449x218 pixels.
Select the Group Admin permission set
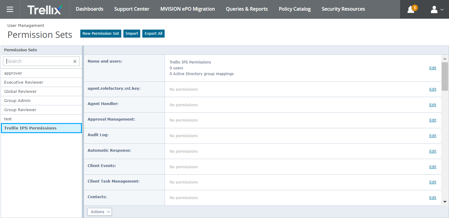click(x=41, y=101)
